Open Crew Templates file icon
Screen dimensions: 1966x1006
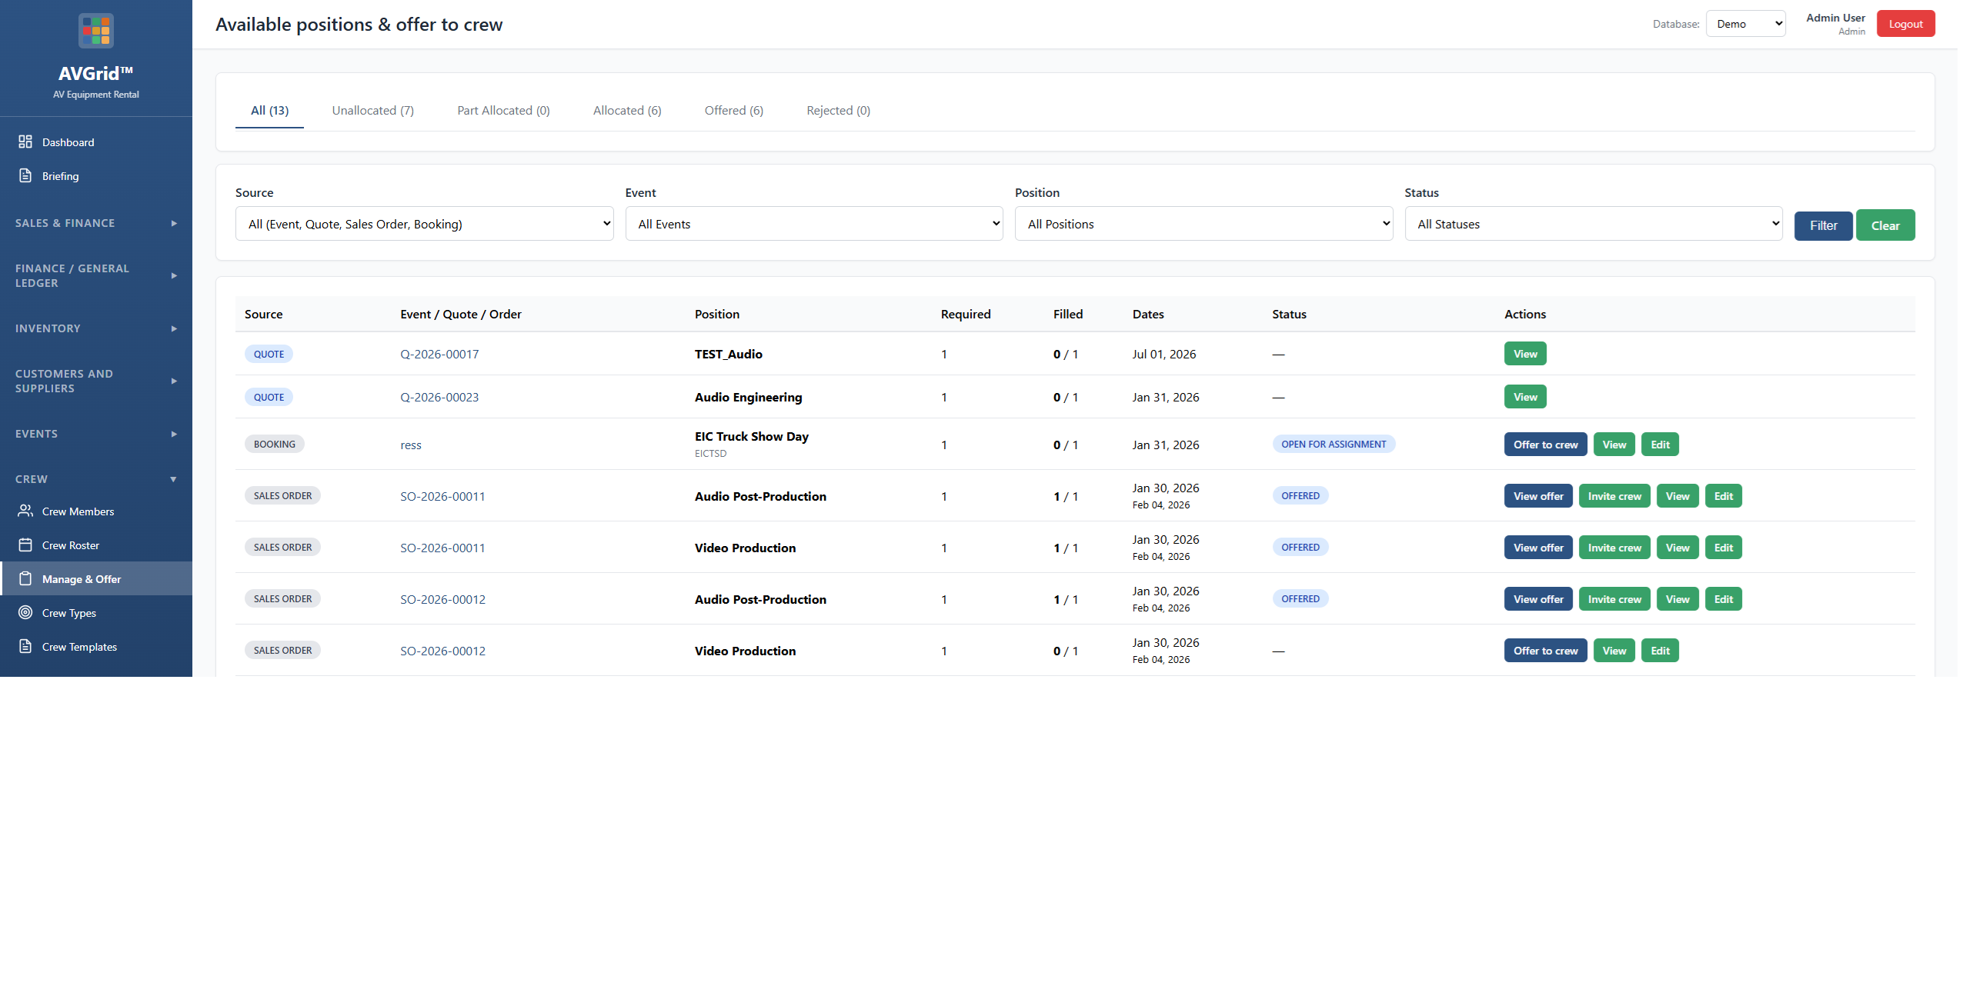[25, 646]
